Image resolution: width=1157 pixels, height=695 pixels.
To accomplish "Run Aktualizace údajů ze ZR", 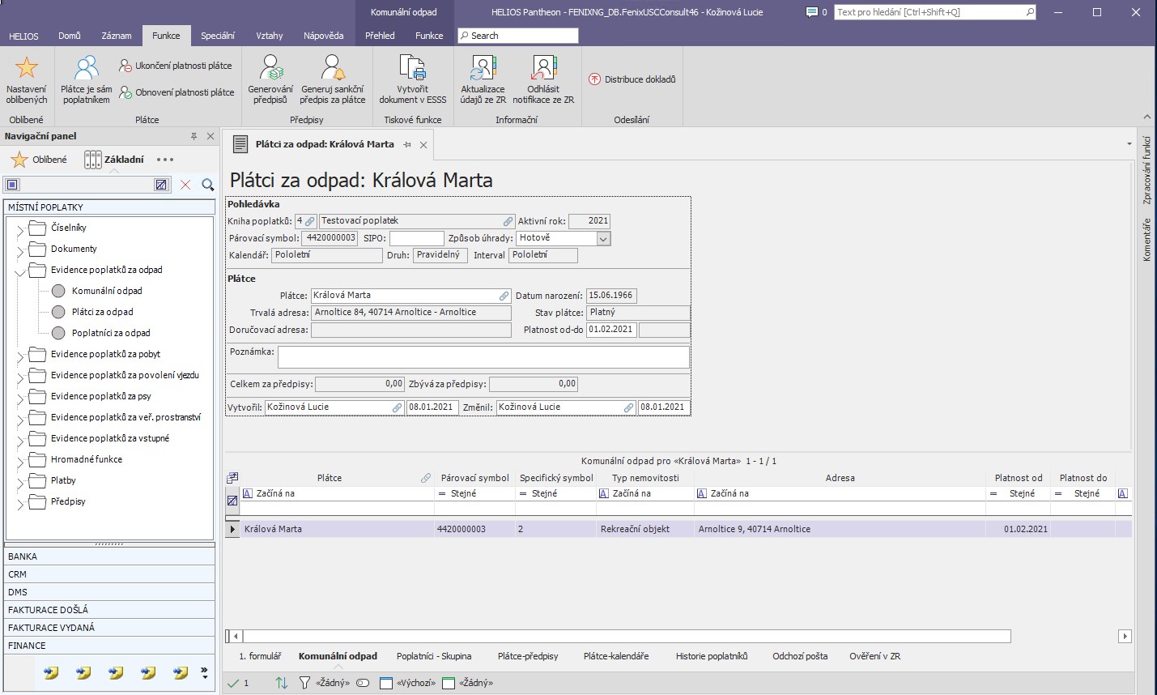I will (483, 68).
